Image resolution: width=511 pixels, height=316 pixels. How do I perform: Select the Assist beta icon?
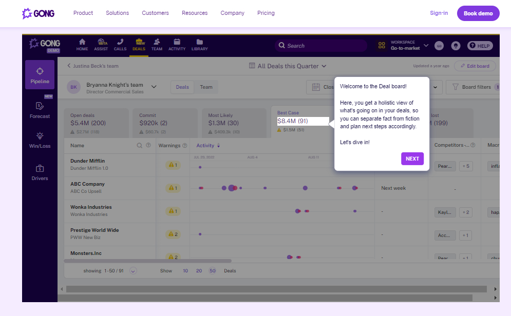tap(101, 45)
